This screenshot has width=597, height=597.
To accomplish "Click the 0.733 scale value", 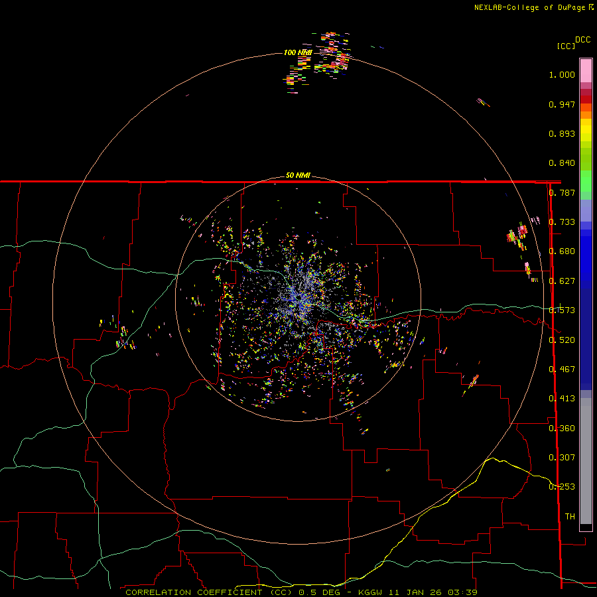I will click(562, 222).
